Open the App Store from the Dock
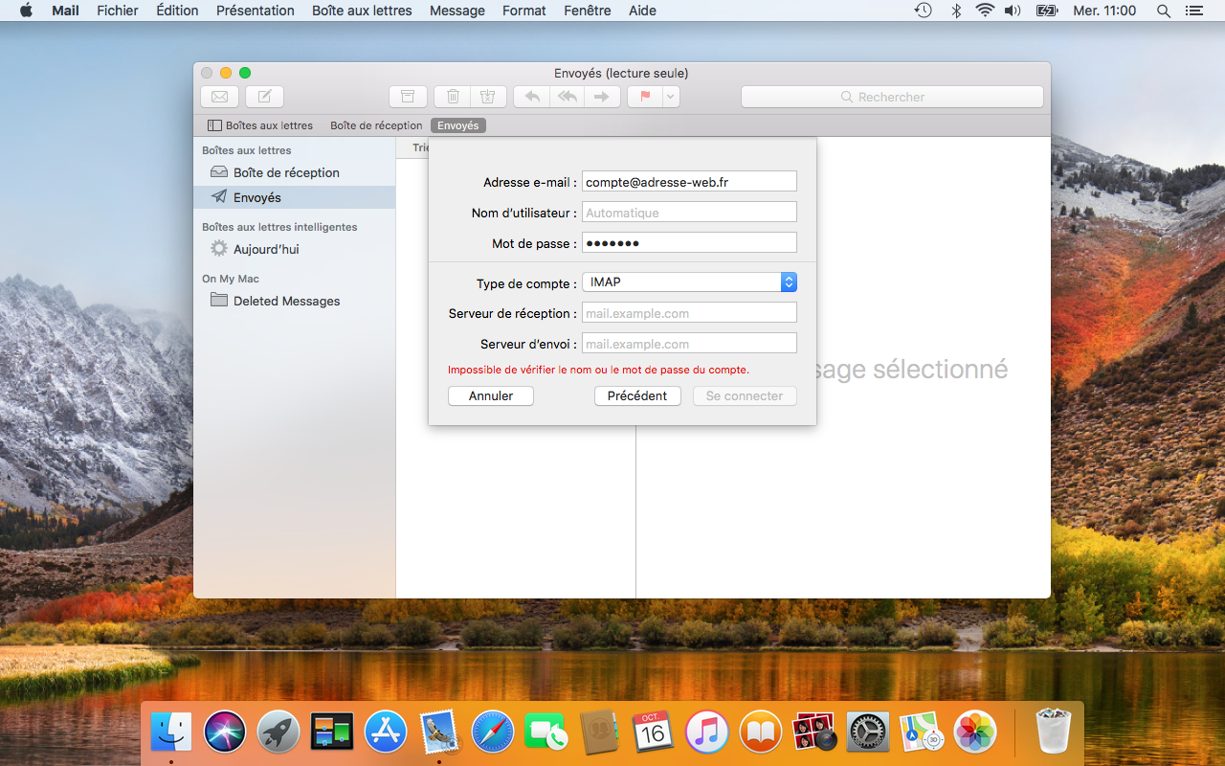 [x=386, y=732]
